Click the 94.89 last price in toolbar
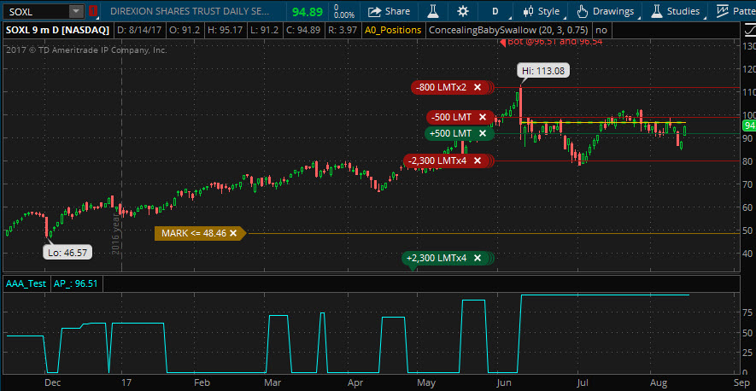This screenshot has height=391, width=756. (308, 11)
